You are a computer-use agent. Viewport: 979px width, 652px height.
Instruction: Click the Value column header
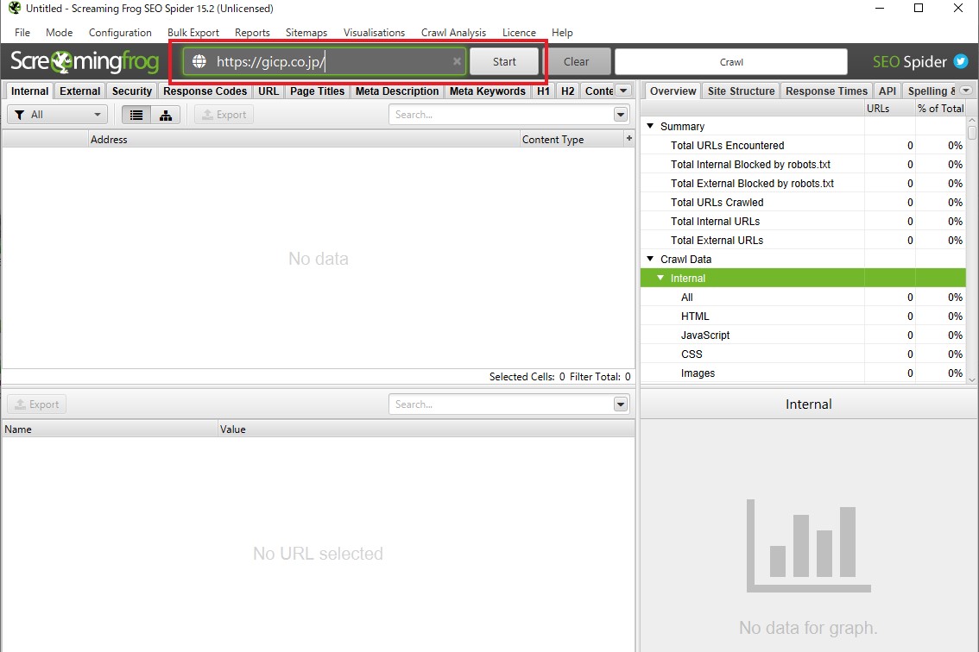(x=426, y=429)
